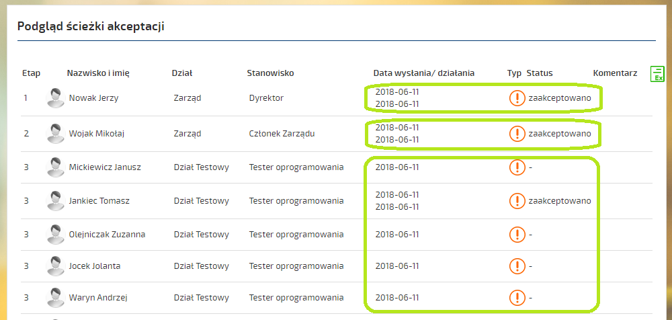Image resolution: width=672 pixels, height=320 pixels.
Task: Select the name Mickiewicz Janusz
Action: pyautogui.click(x=105, y=167)
